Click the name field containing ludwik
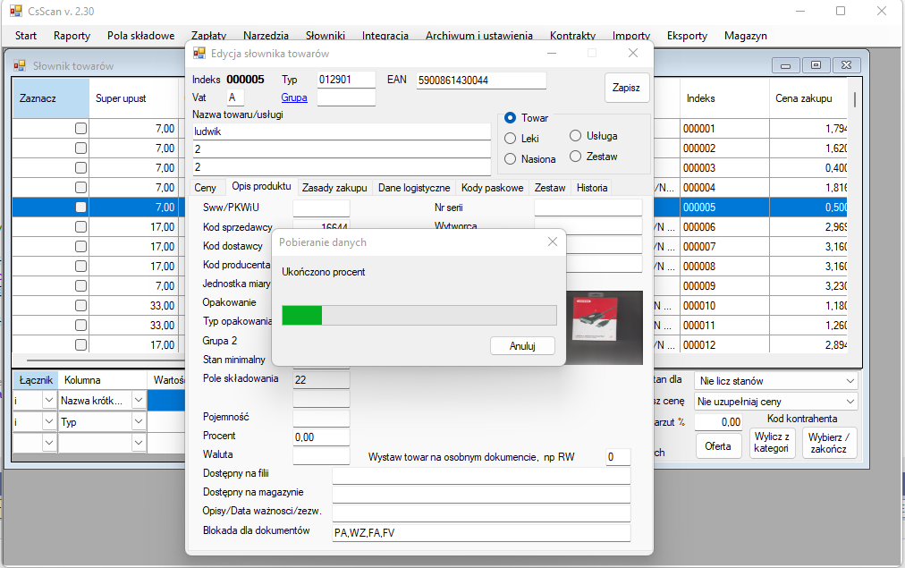This screenshot has height=568, width=905. coord(342,131)
